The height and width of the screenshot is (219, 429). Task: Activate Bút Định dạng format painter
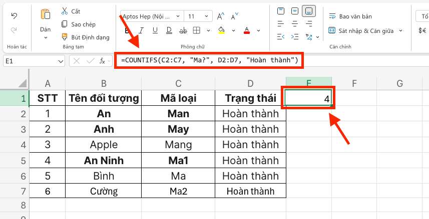point(86,37)
